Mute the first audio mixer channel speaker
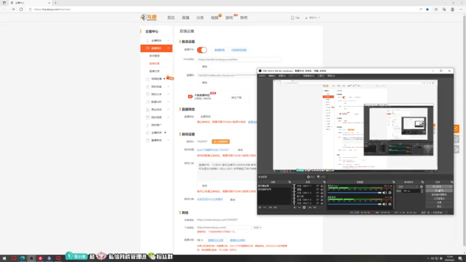This screenshot has width=466, height=262. click(x=385, y=193)
